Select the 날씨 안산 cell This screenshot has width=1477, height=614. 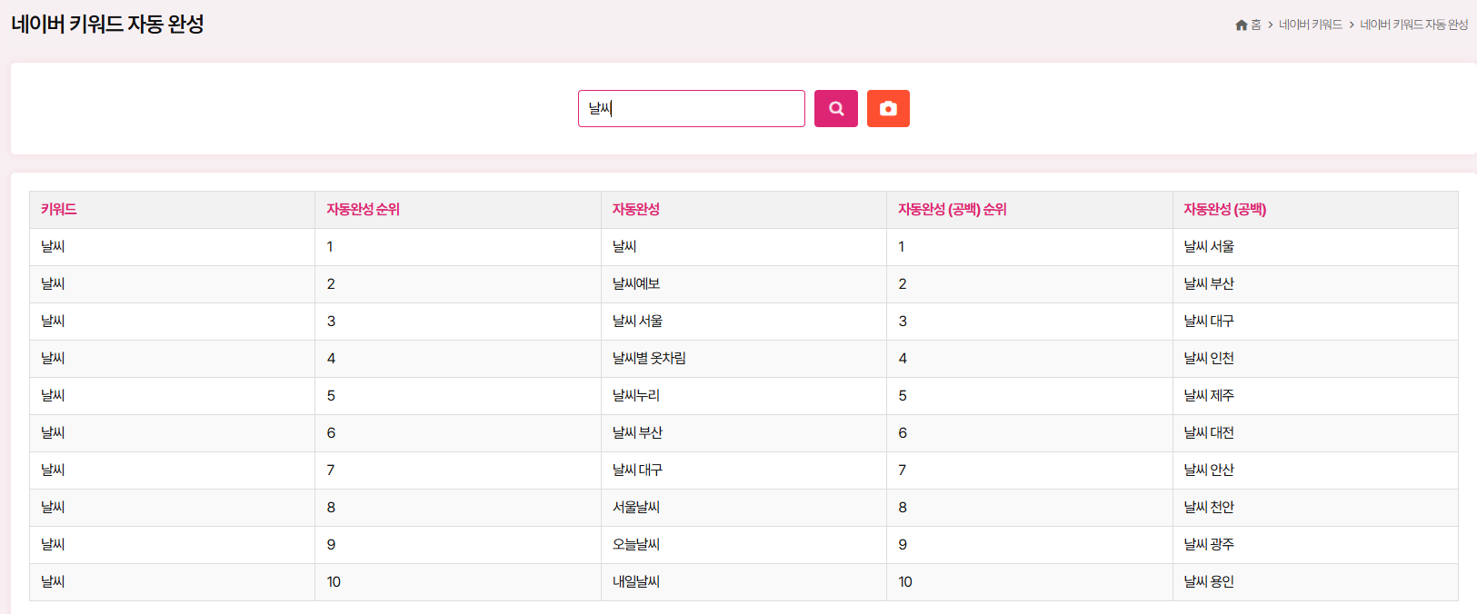[1315, 470]
